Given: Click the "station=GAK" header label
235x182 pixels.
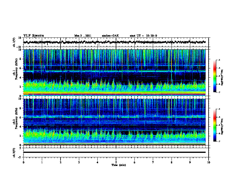Looking at the screenshot, I should click(x=110, y=36).
